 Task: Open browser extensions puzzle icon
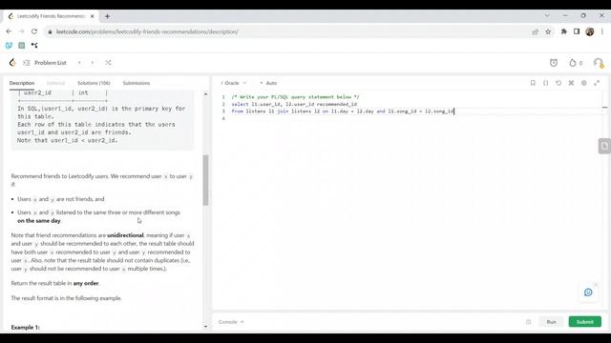click(x=563, y=31)
